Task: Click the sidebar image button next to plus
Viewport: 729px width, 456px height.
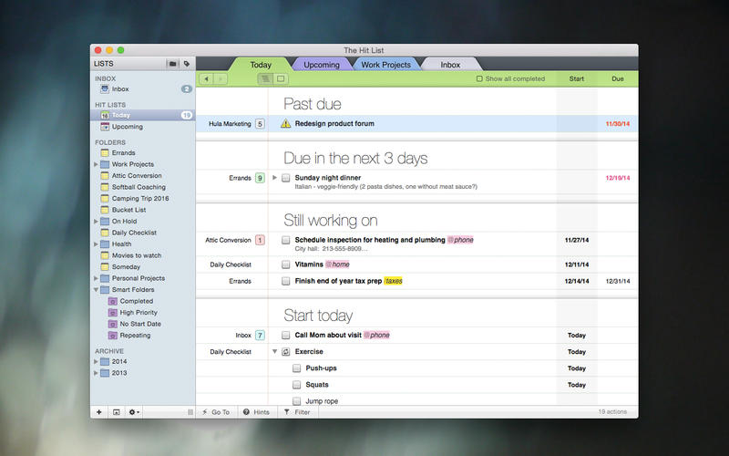Action: tap(117, 412)
